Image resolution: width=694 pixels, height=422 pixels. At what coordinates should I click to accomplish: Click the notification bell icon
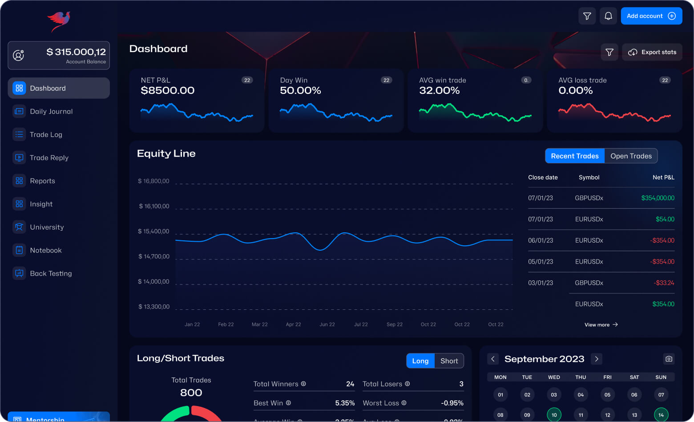point(608,16)
